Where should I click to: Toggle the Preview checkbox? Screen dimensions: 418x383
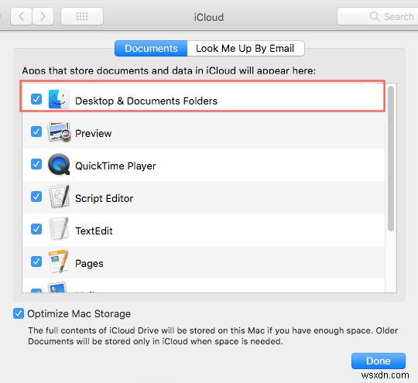coord(36,132)
